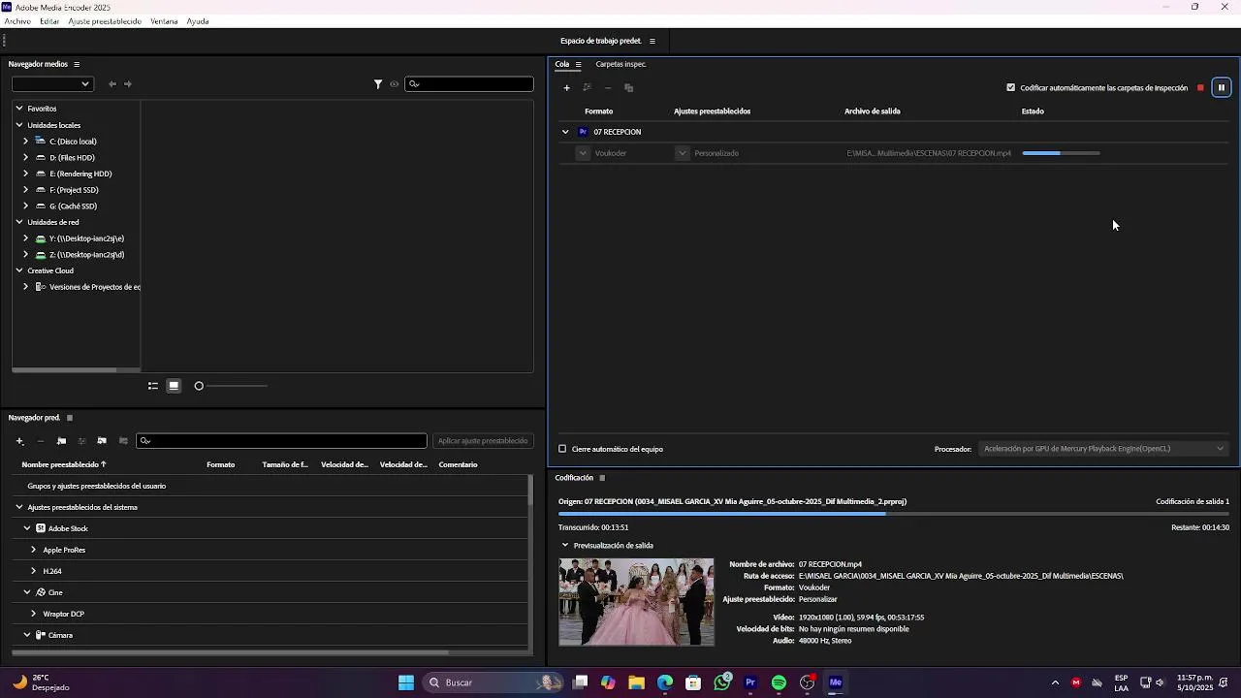Screen dimensions: 1241x698
Task: Click the filter funnel icon in Navegador medios
Action: 378,84
